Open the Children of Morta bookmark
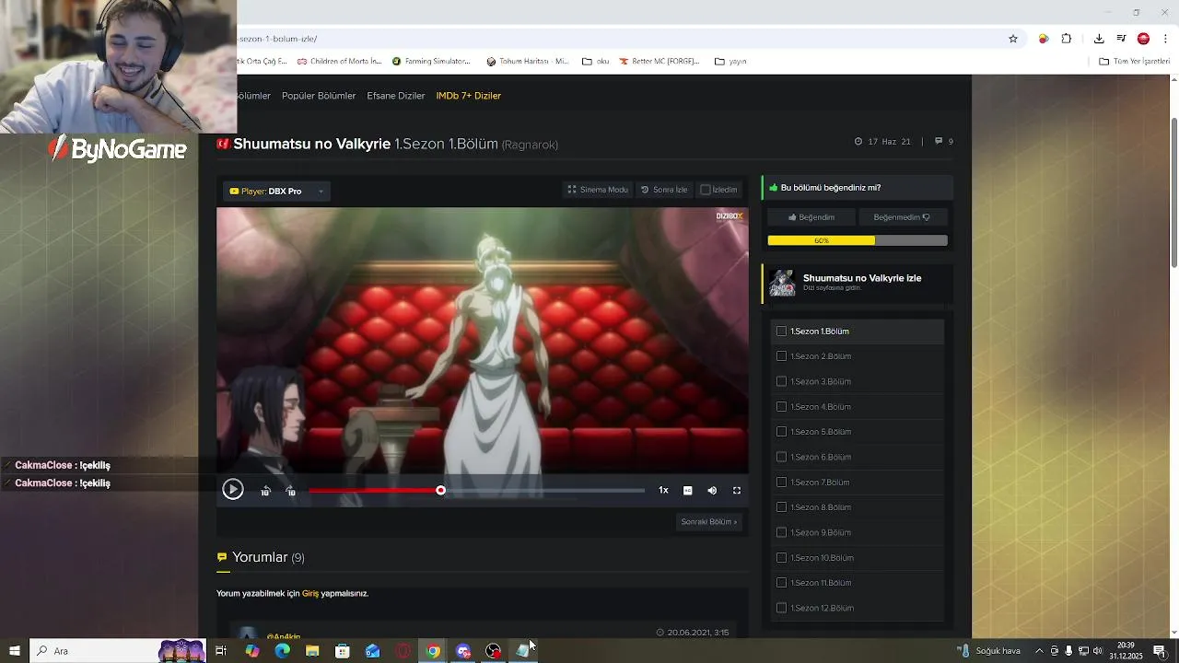The image size is (1179, 663). point(339,62)
